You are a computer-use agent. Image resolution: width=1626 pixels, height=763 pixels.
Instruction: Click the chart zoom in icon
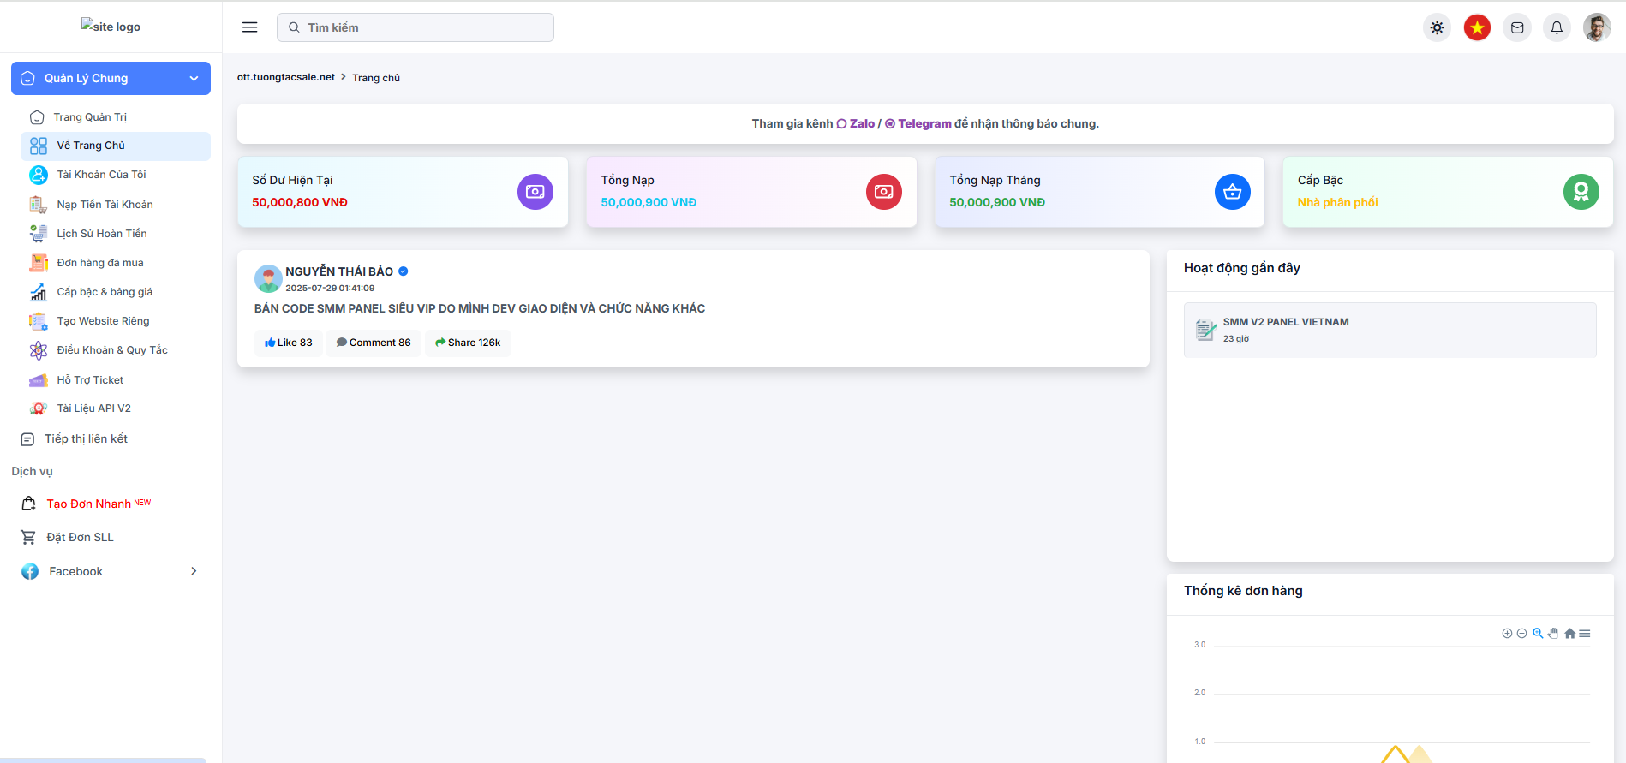(x=1507, y=634)
